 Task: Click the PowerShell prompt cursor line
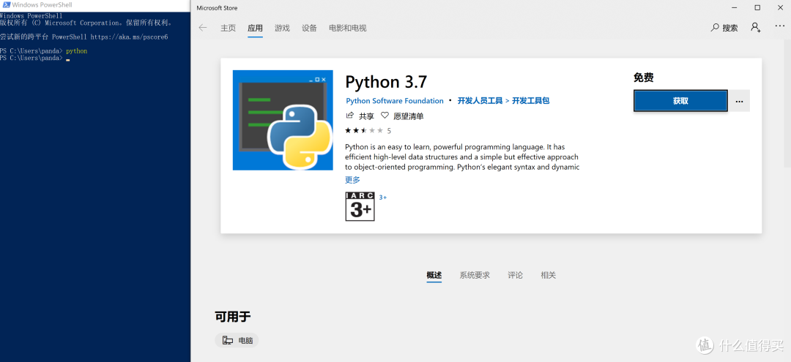[35, 59]
